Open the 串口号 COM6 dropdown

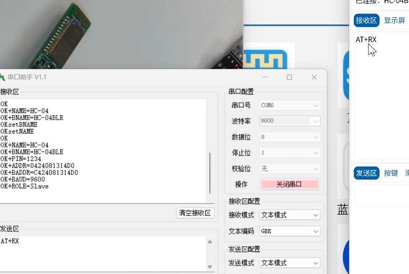pos(289,105)
